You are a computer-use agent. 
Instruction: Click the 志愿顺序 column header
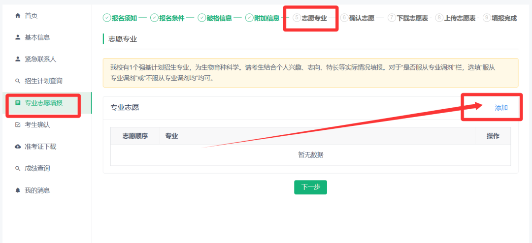[x=134, y=136]
